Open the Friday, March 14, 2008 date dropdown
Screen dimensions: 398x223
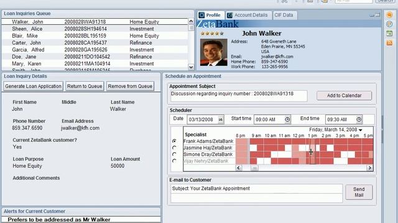click(x=361, y=130)
